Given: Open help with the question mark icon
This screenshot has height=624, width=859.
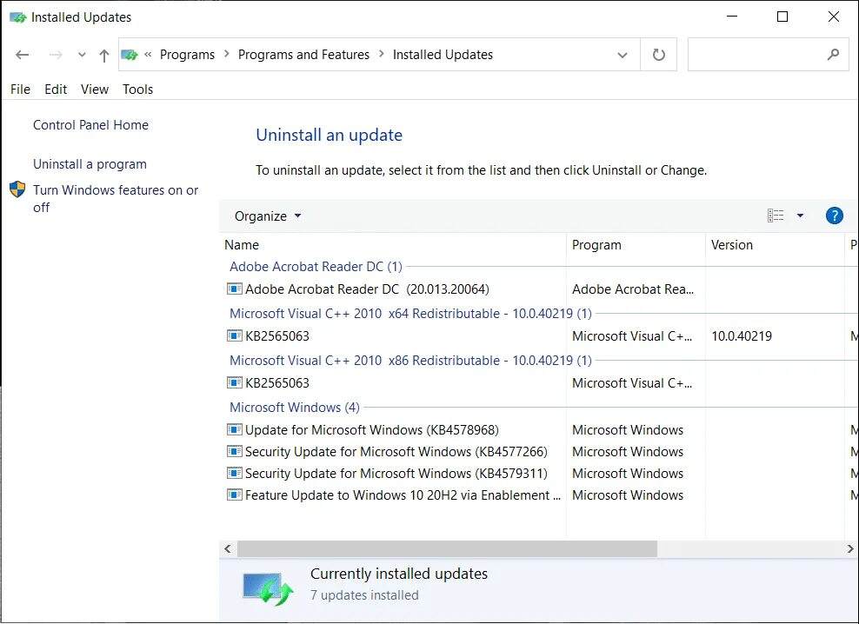Looking at the screenshot, I should pyautogui.click(x=834, y=216).
